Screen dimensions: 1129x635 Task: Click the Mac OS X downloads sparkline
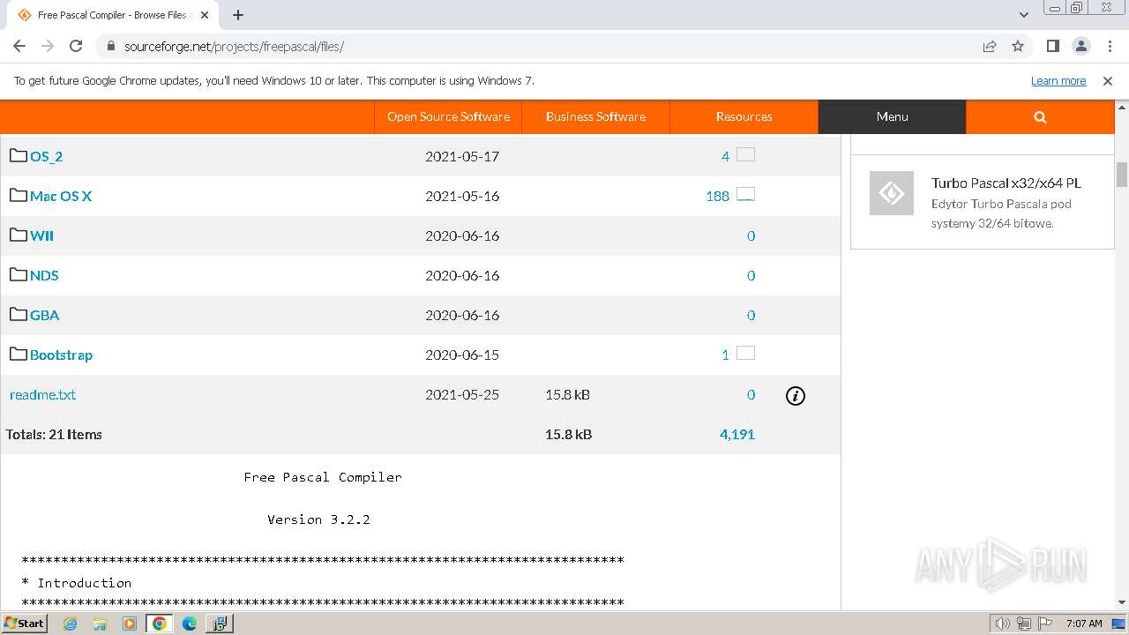[745, 194]
